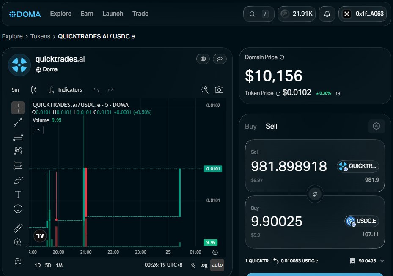393x276 pixels.
Task: Switch to the Buy tab
Action: [250, 127]
